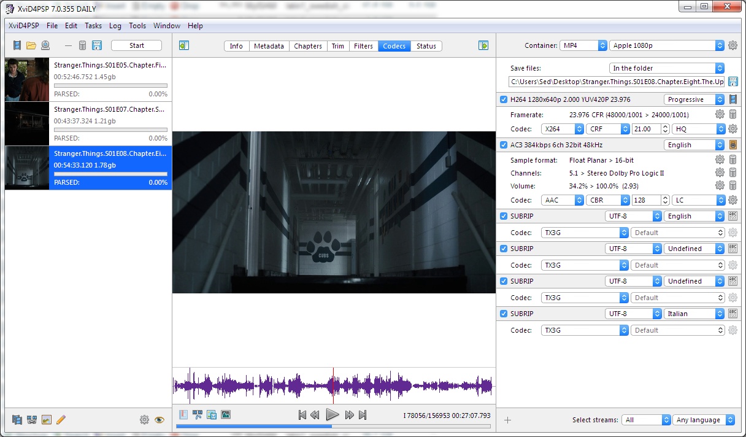Open the Container MP4 dropdown
This screenshot has width=746, height=437.
[583, 45]
